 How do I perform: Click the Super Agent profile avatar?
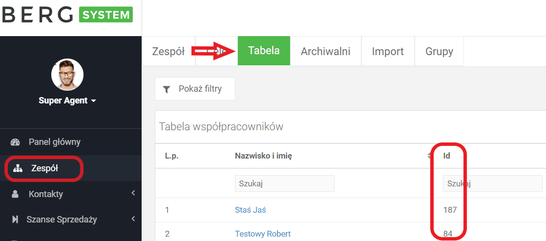(x=67, y=75)
